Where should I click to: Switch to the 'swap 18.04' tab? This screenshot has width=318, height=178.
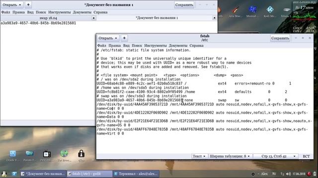(x=48, y=18)
